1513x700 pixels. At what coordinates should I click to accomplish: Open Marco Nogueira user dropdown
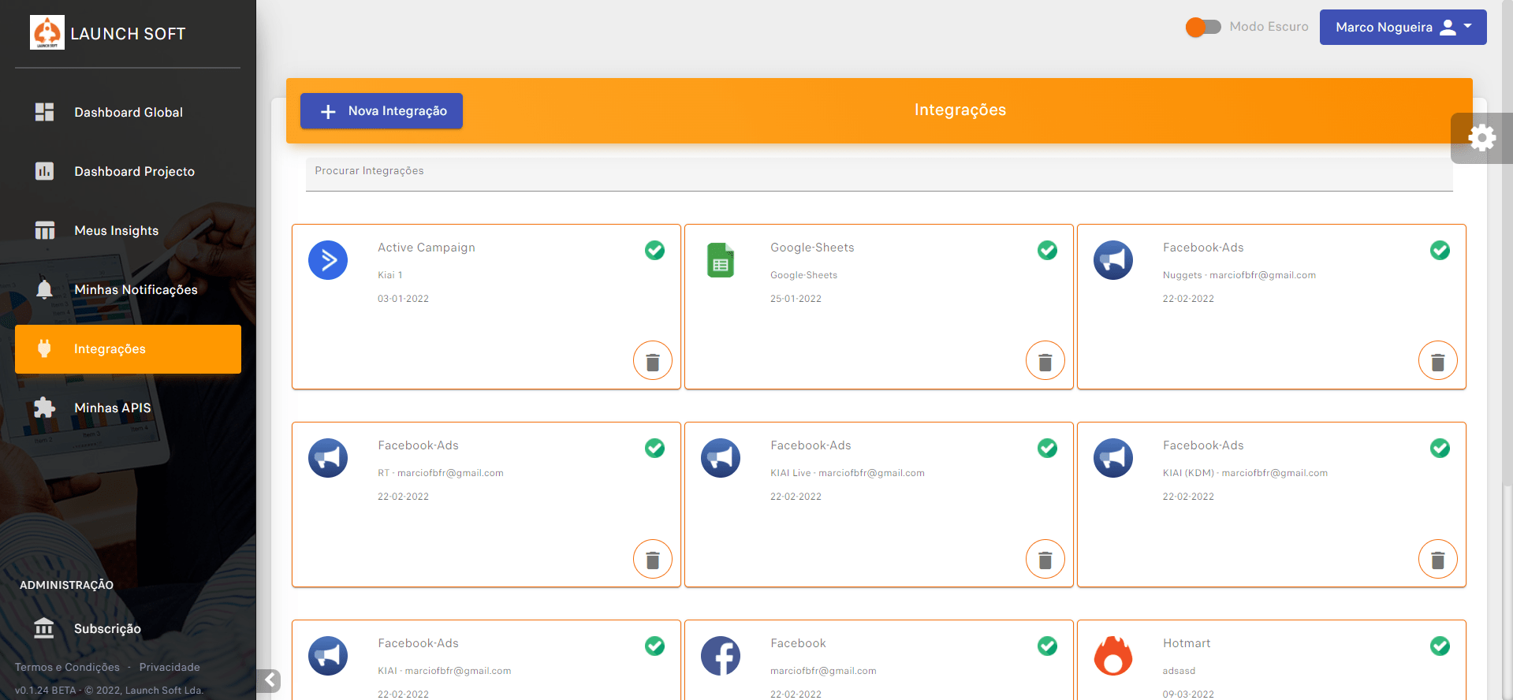pos(1403,27)
